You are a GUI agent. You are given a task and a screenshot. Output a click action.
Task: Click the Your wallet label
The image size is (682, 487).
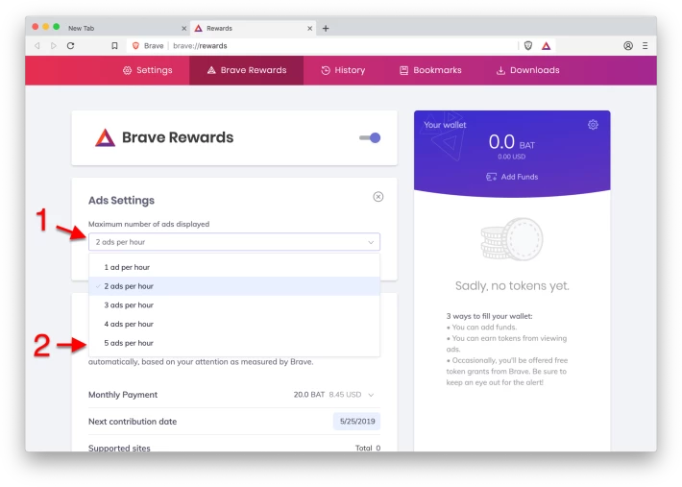pos(445,125)
